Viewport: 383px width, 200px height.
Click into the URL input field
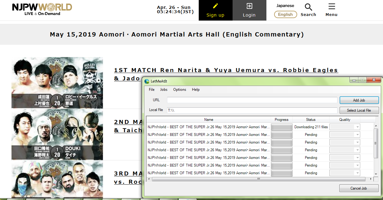pos(252,100)
